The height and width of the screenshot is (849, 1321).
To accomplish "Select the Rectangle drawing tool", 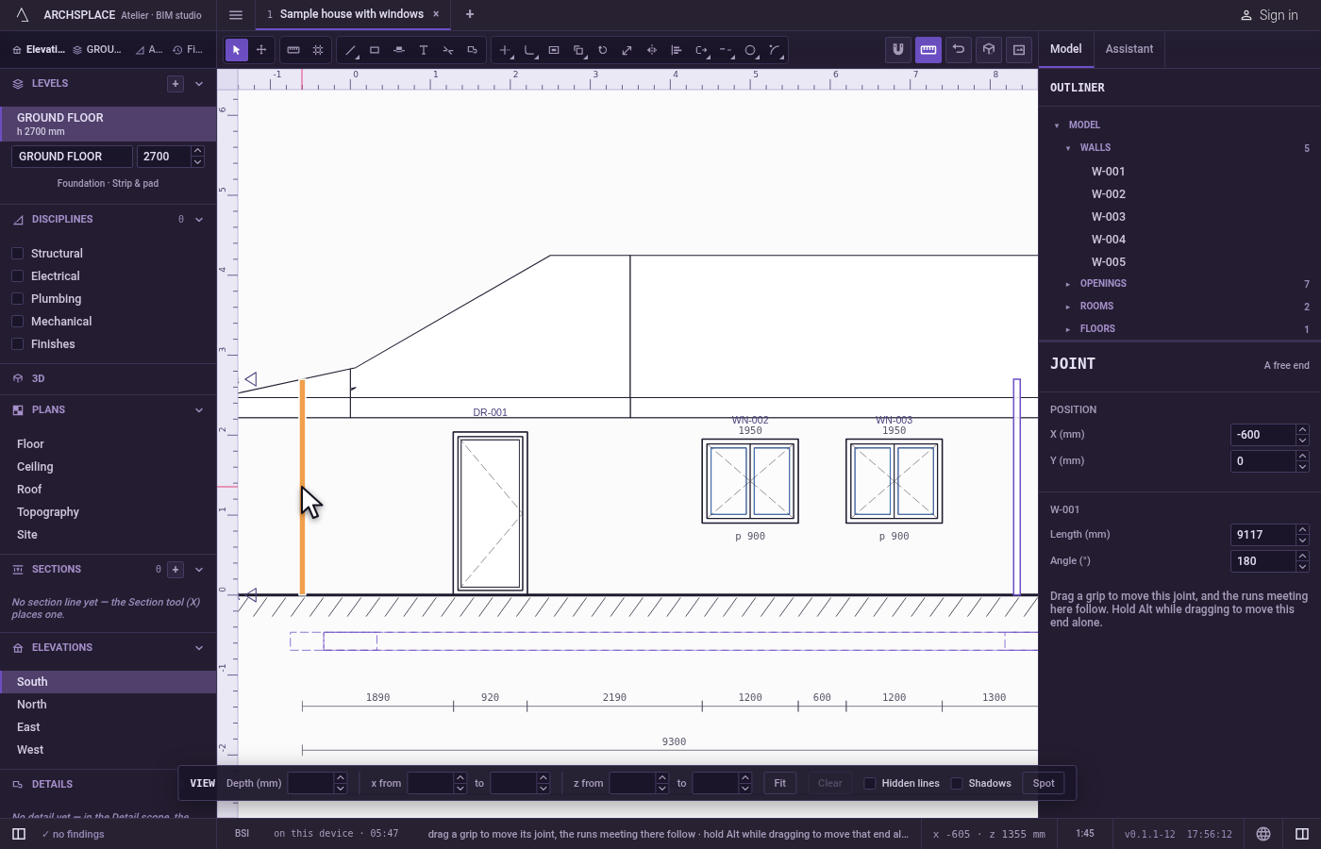I will point(375,50).
